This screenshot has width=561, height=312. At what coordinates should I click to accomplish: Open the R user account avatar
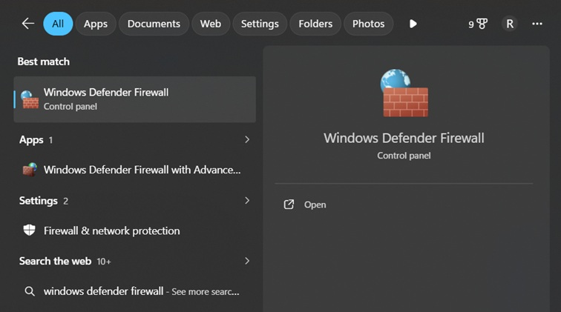tap(510, 24)
